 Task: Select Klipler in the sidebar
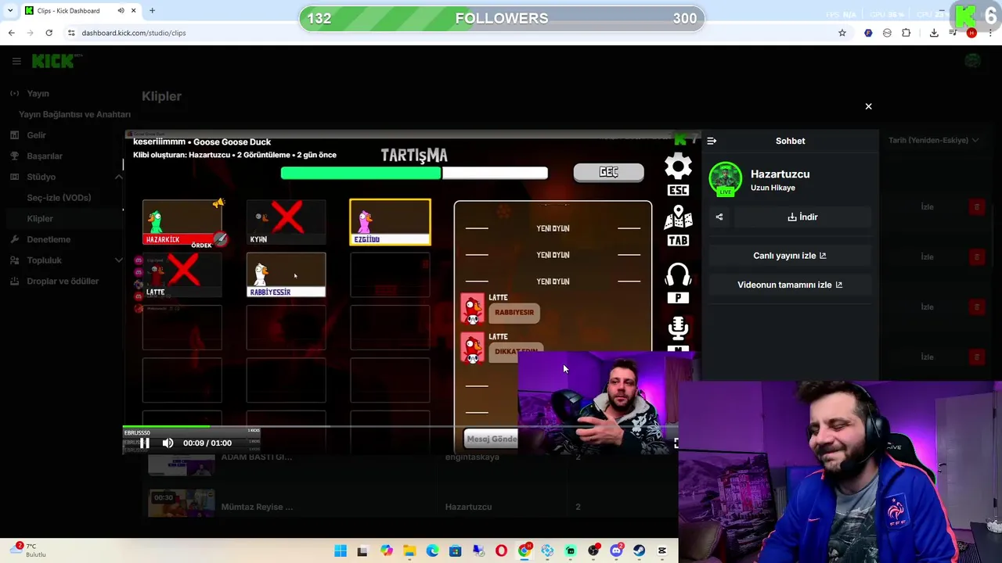[x=40, y=219]
